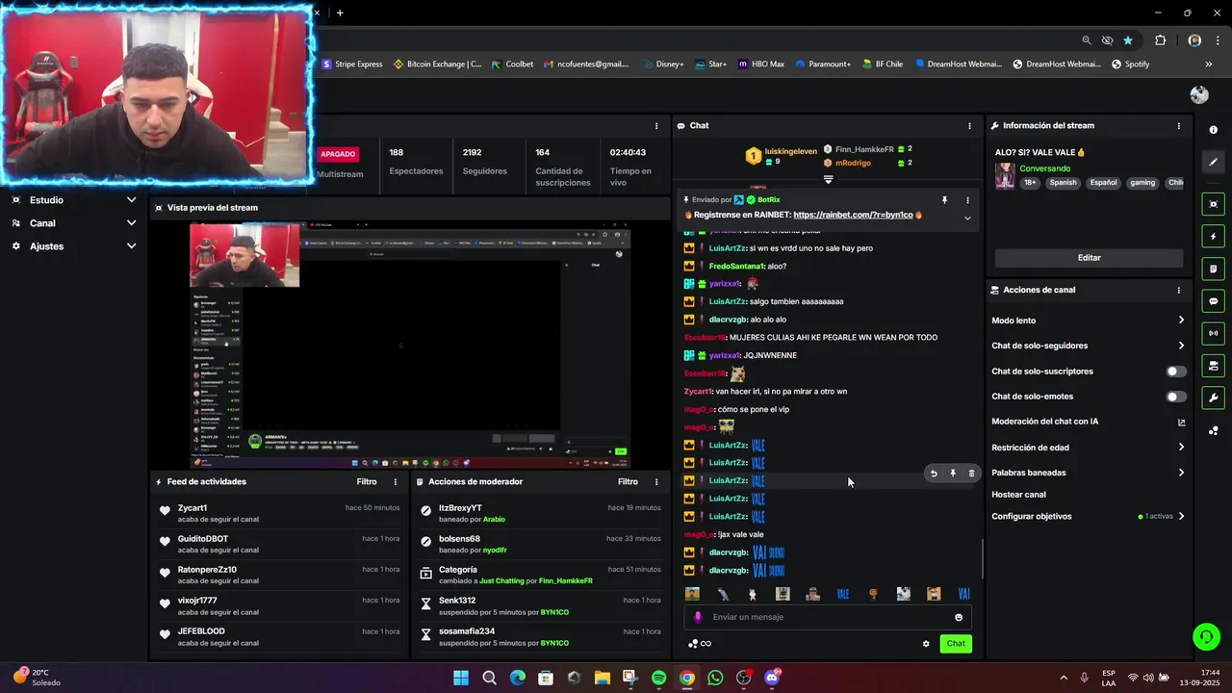1232x693 pixels.
Task: Click the purple microphone icon in chat input
Action: (x=698, y=618)
